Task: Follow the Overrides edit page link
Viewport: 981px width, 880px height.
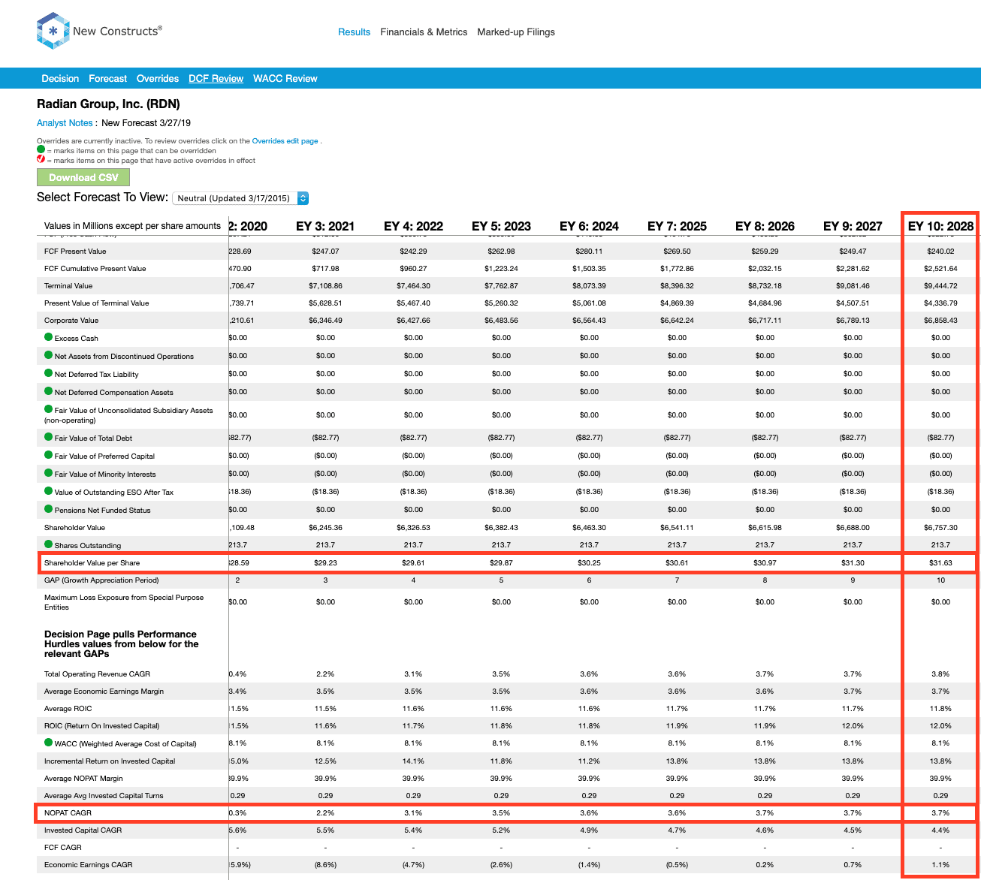Action: [x=285, y=141]
